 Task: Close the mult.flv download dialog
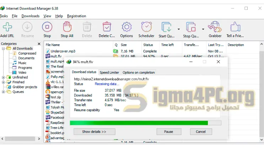coord(219,62)
